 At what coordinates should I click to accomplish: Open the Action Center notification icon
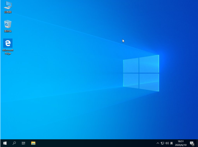192,143
